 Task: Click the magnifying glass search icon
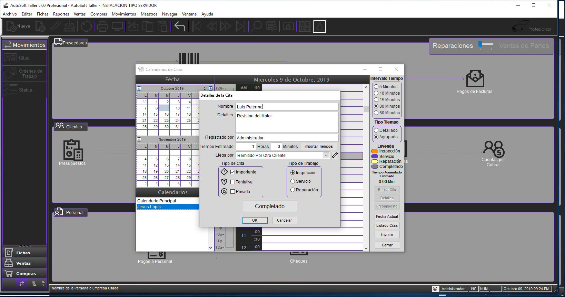(x=256, y=26)
